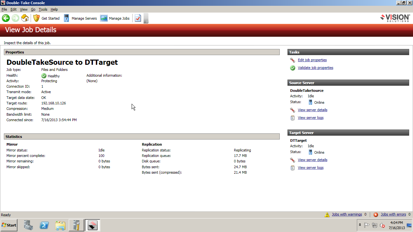The height and width of the screenshot is (232, 413).
Task: Click the network tray icon
Action: tap(375, 225)
